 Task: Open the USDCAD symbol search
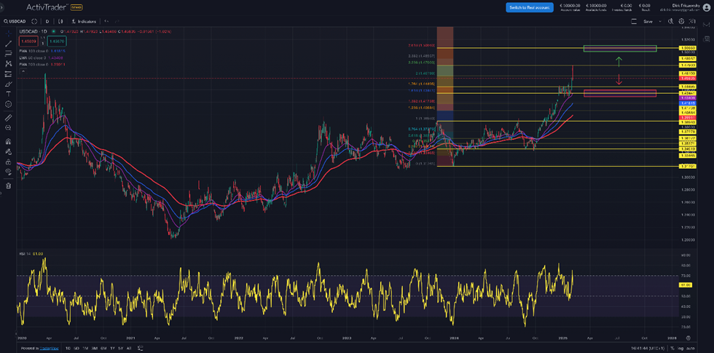point(15,21)
